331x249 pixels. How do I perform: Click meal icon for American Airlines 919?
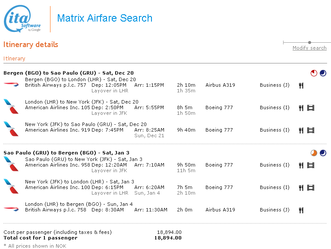tap(301, 130)
